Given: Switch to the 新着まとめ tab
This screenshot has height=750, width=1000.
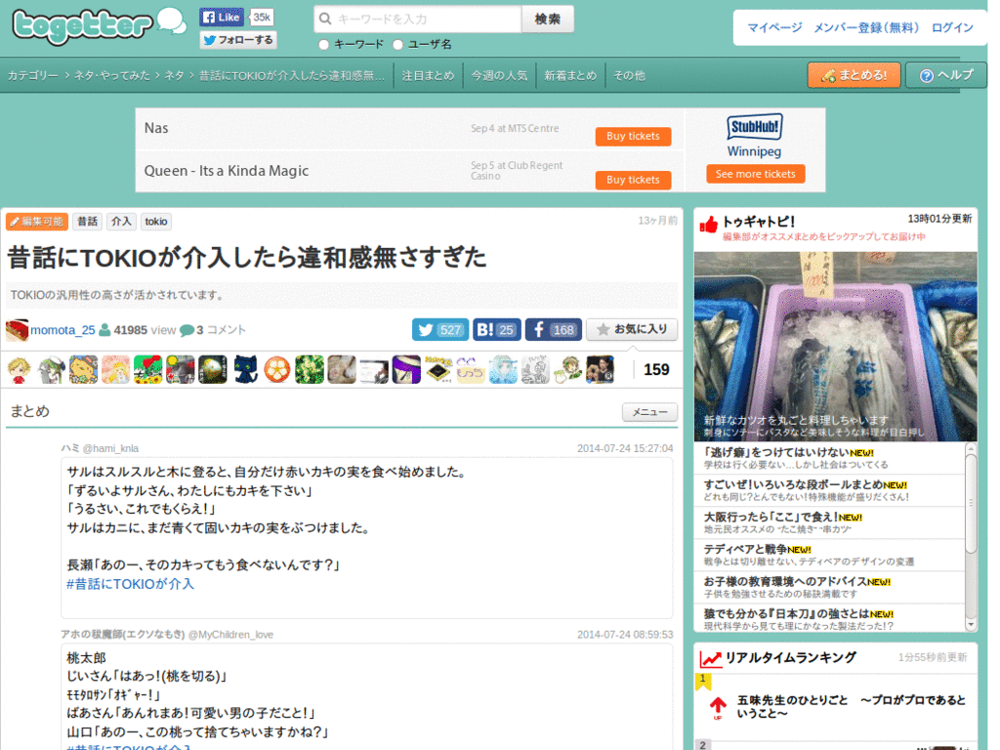Looking at the screenshot, I should point(570,74).
